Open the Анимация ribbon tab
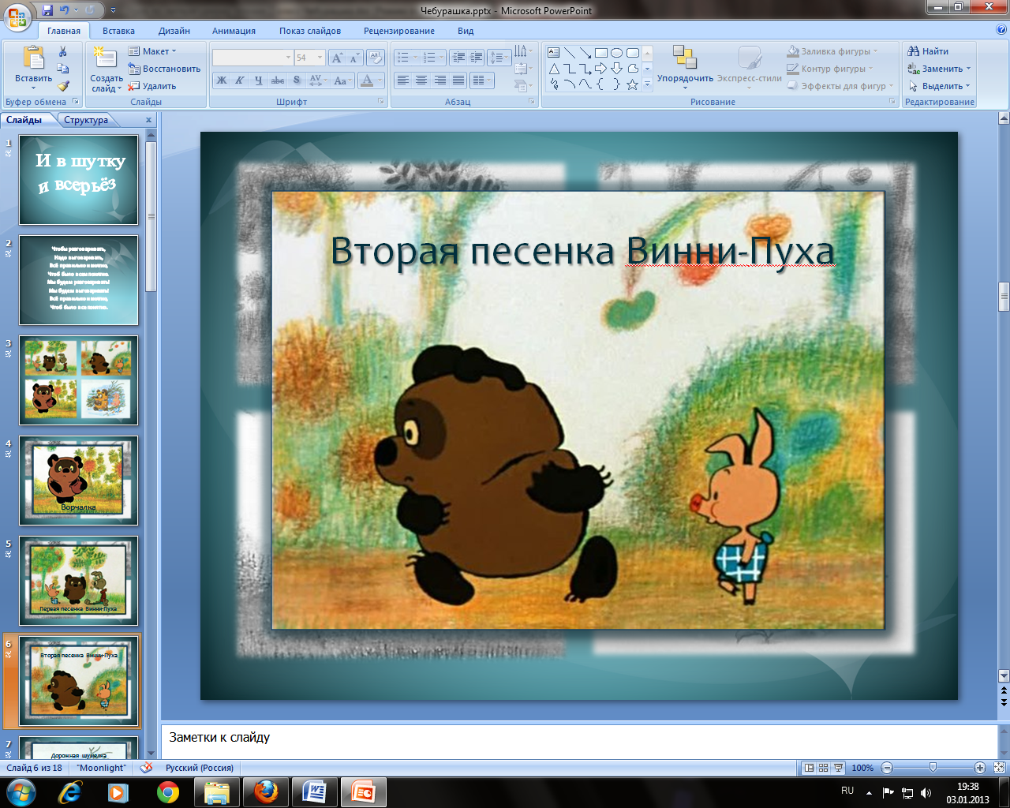The image size is (1010, 808). point(234,31)
